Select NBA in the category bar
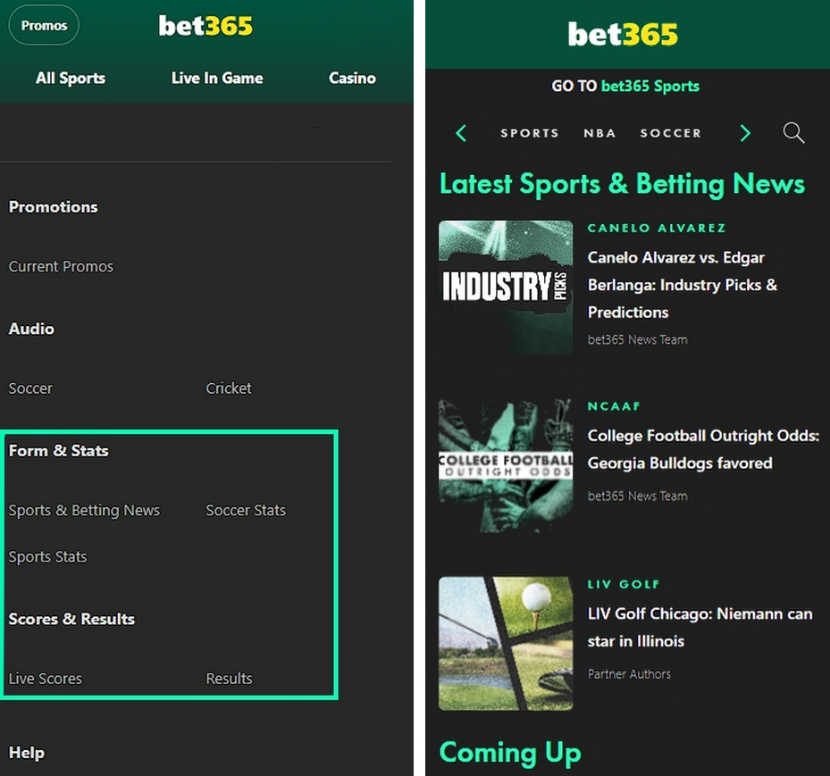Screen dimensions: 830x776 click(x=599, y=133)
